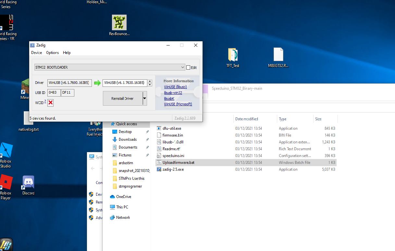Click the OneDrive cloud icon
The height and width of the screenshot is (251, 395).
coord(112,197)
